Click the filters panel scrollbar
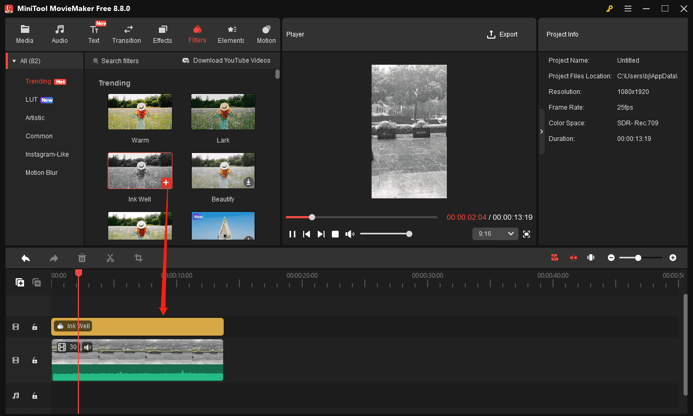This screenshot has width=693, height=416. point(278,74)
